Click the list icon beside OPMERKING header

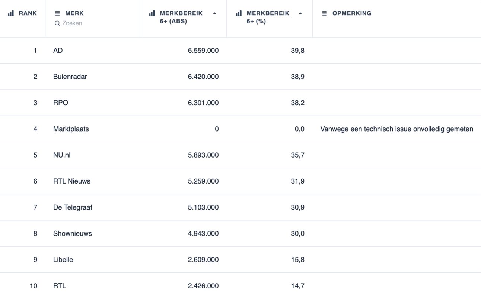click(x=325, y=13)
